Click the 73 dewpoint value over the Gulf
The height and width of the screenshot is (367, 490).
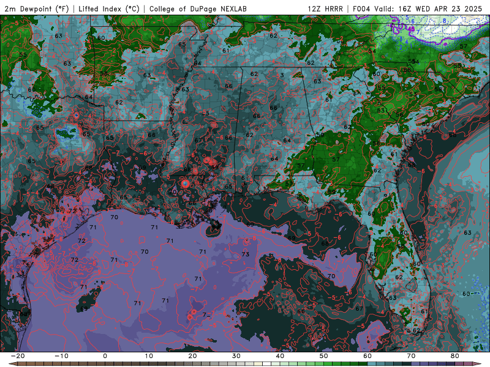[x=246, y=254]
